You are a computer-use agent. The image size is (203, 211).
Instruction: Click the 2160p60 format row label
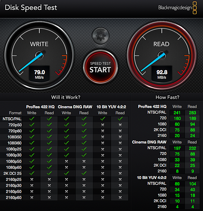[x=14, y=198]
